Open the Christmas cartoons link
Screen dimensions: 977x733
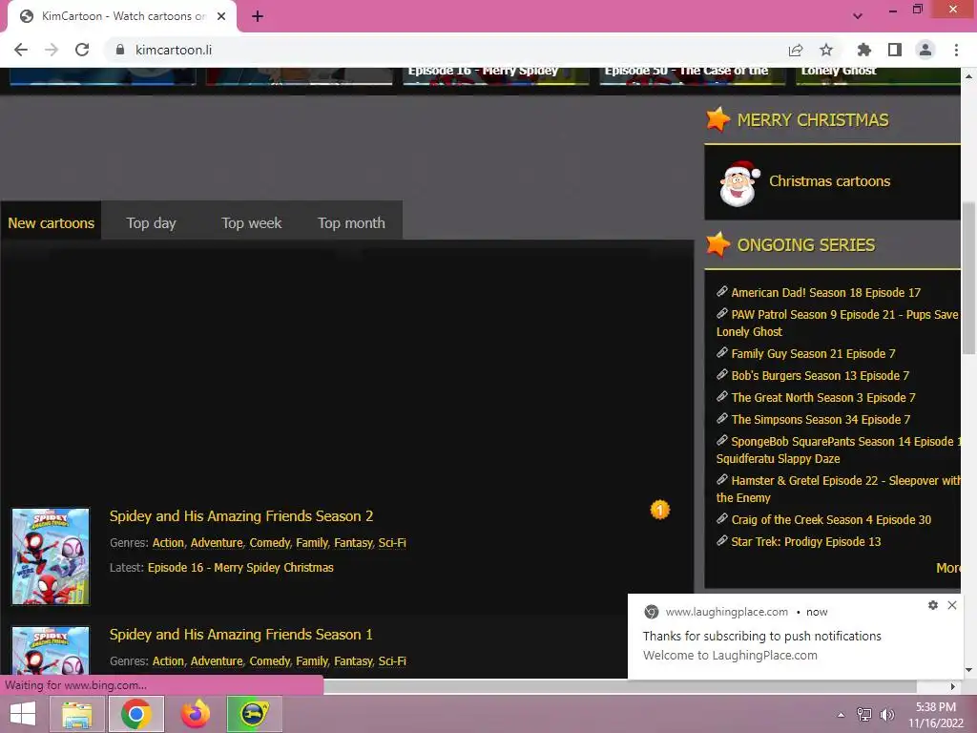coord(829,181)
